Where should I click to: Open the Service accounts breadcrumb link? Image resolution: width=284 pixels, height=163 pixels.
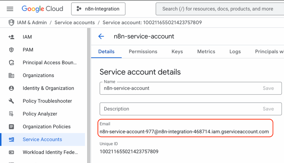75,22
